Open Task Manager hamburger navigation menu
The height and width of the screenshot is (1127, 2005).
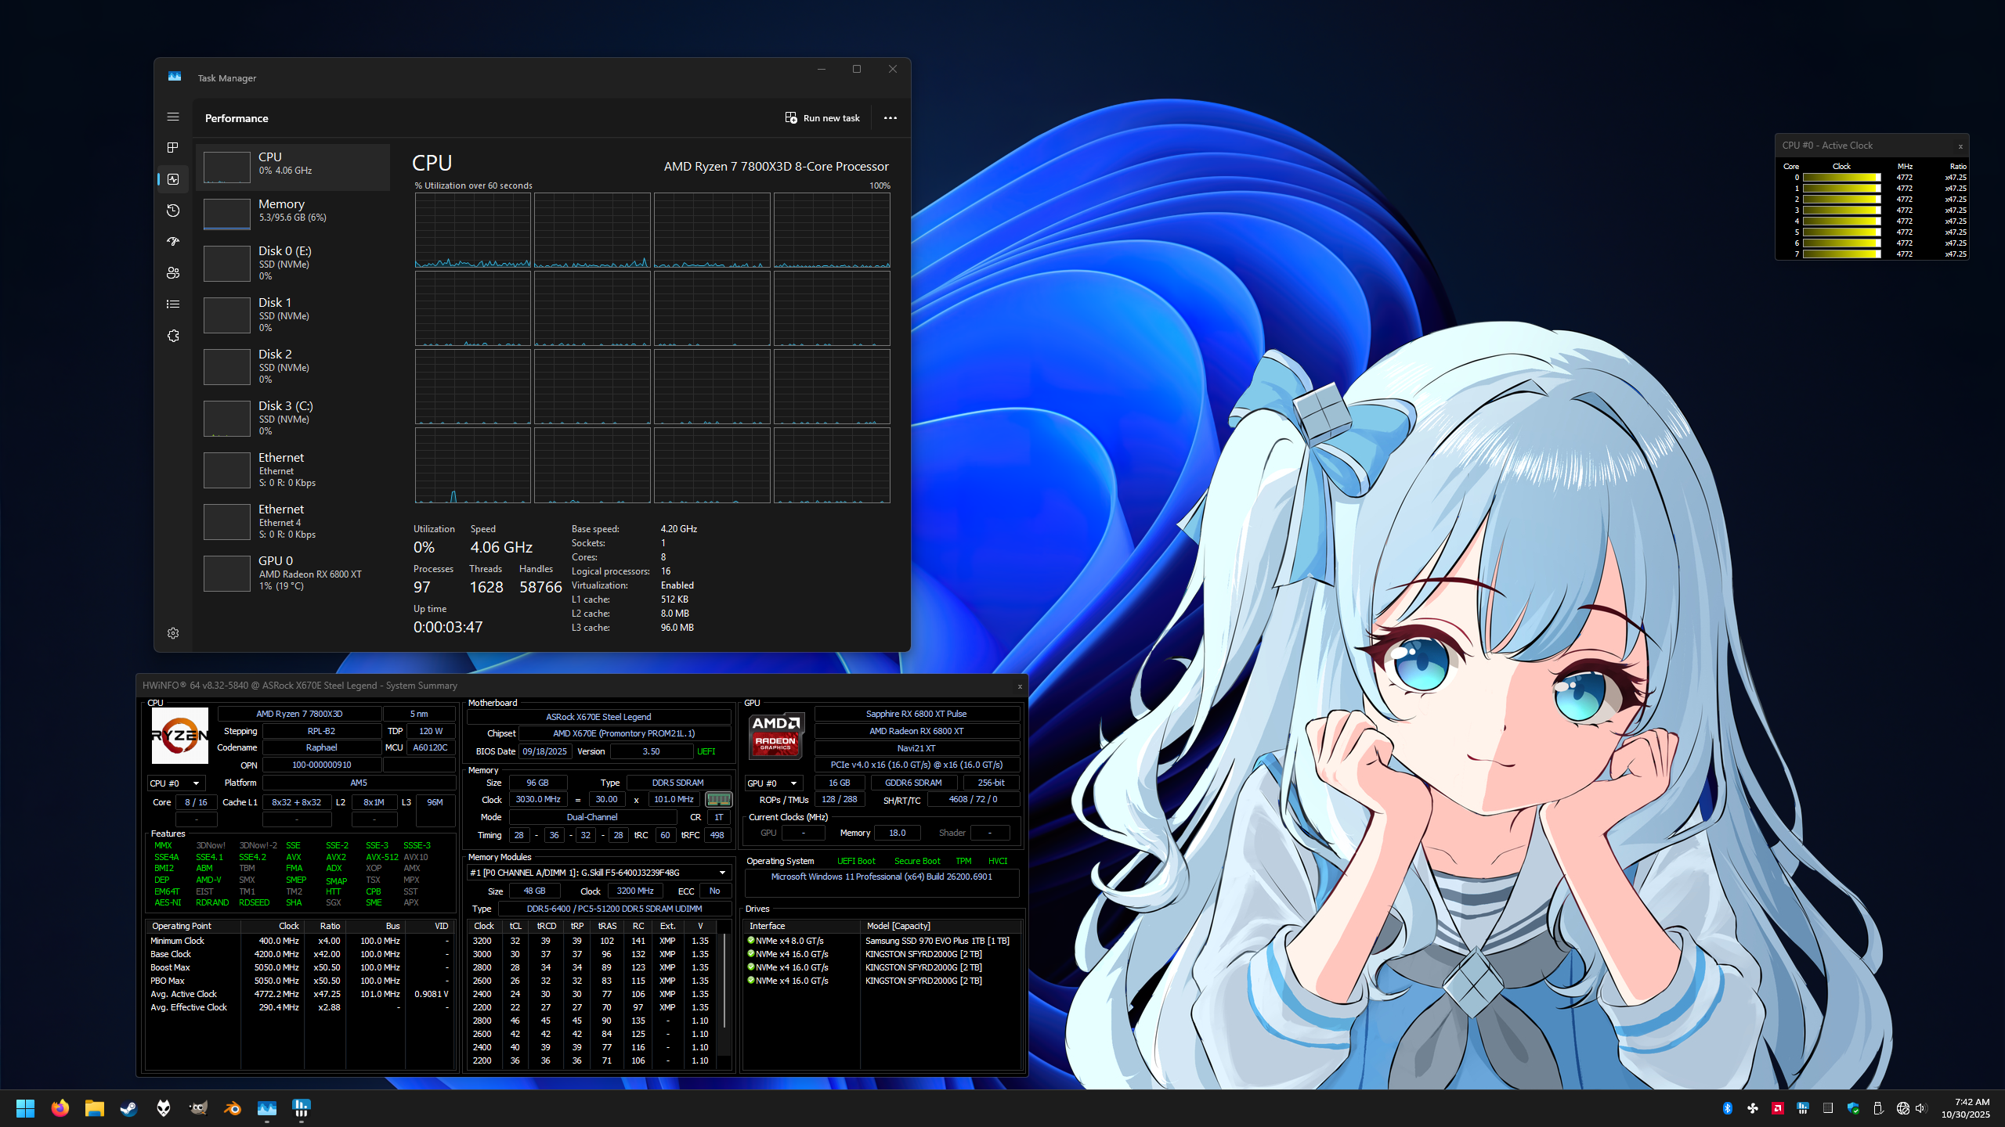[x=173, y=117]
